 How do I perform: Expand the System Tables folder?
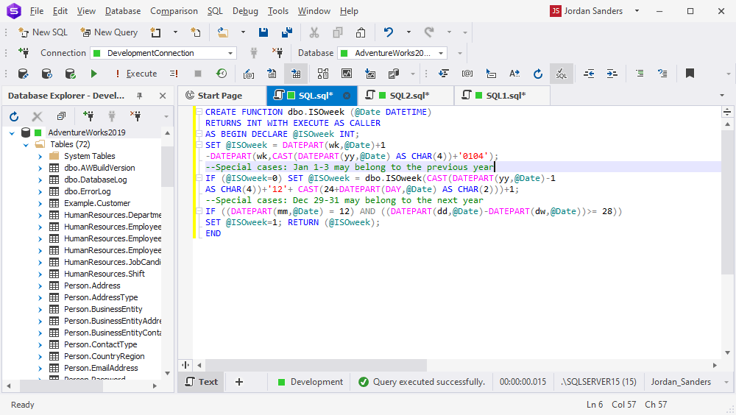tap(40, 156)
